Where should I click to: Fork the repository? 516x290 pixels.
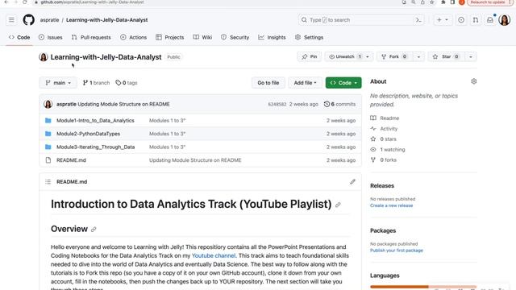coord(394,56)
